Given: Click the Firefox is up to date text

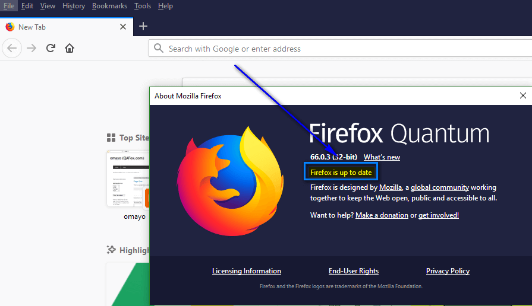Looking at the screenshot, I should 341,173.
